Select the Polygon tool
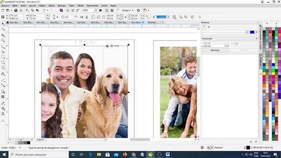Viewport: 281px width, 158px height. 3,67
